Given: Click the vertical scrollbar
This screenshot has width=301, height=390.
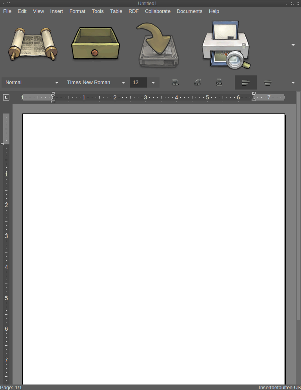Looking at the screenshot, I should click(x=298, y=207).
